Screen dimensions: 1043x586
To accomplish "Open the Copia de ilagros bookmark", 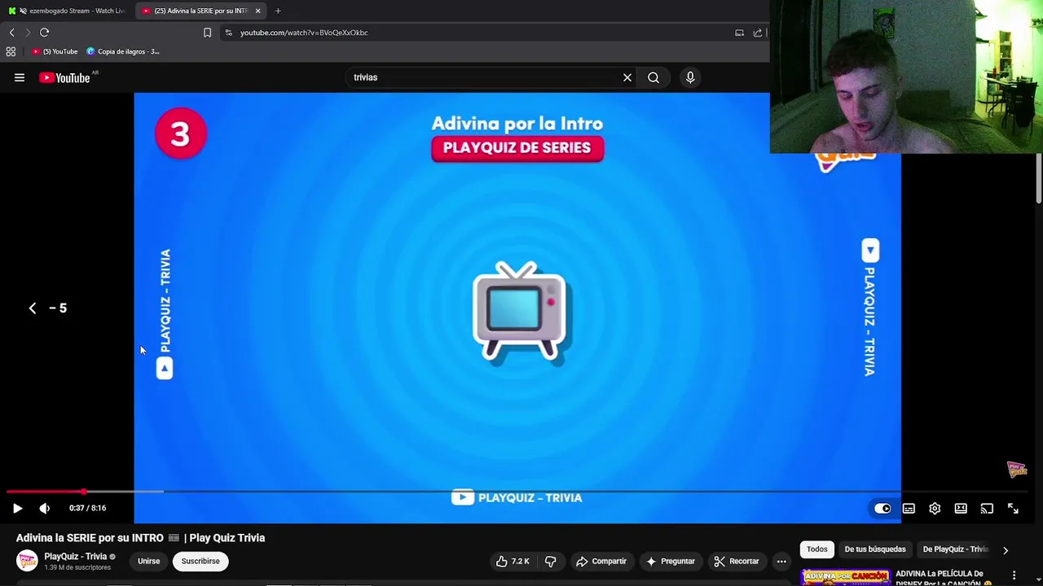I will tap(123, 51).
